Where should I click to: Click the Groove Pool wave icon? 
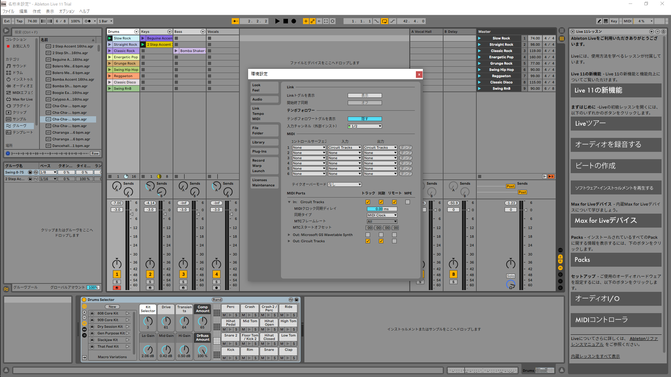point(6,289)
